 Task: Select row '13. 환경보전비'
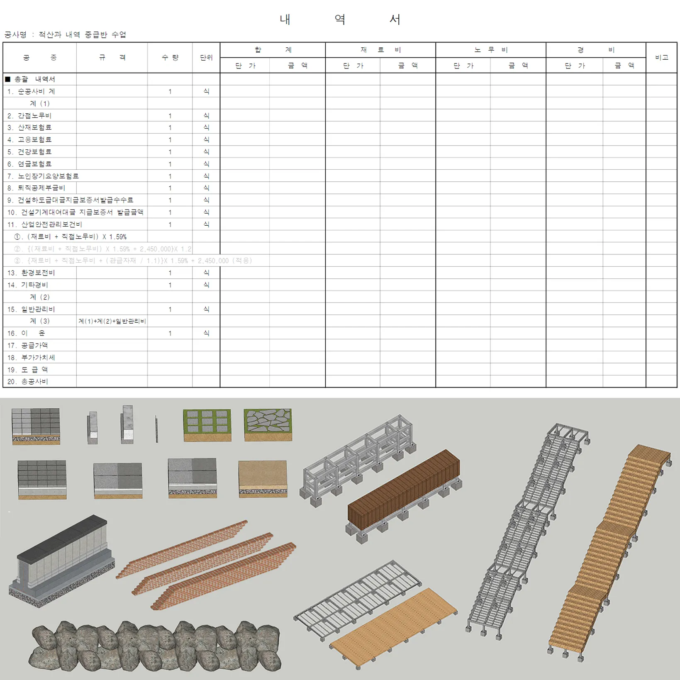point(340,273)
